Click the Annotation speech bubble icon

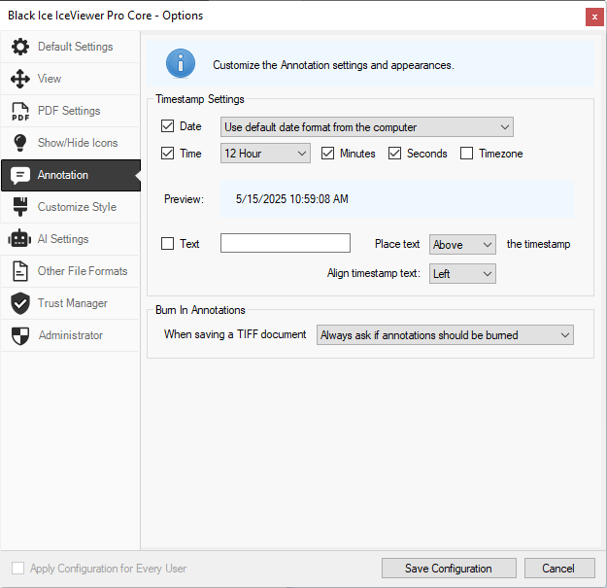pos(20,176)
